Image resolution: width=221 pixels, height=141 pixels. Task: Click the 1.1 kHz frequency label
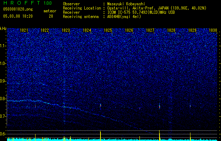[x=3, y=46]
